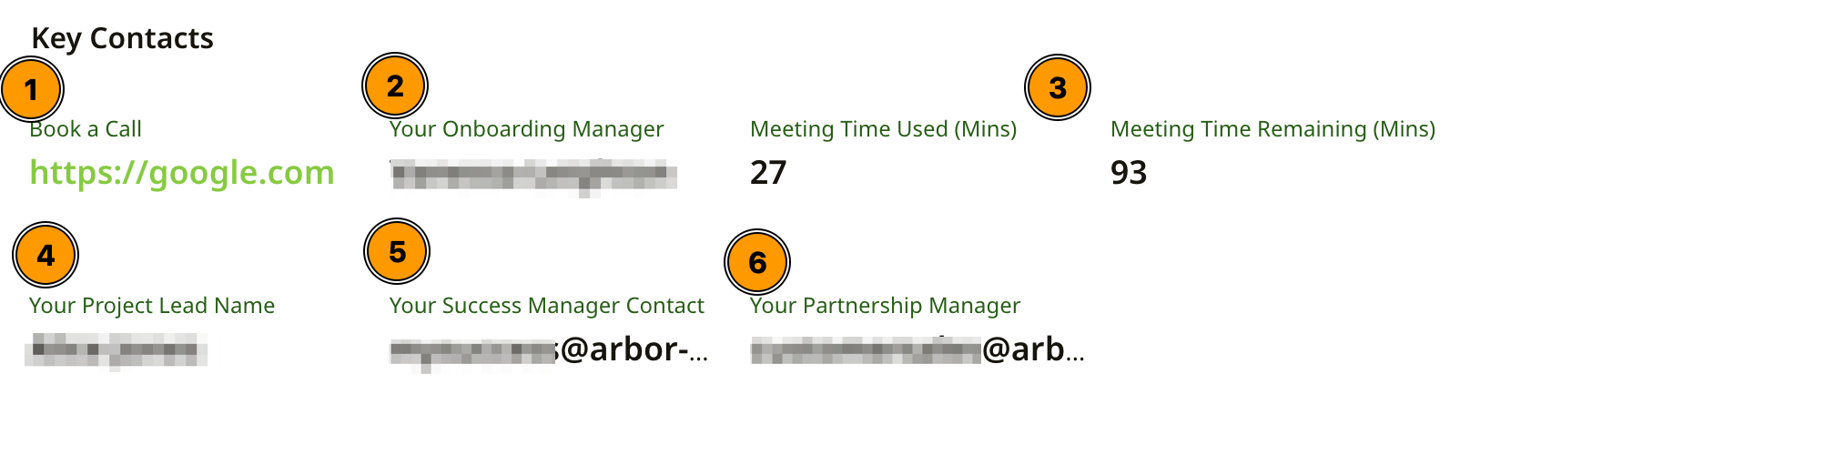
Task: Select the blurred Onboarding Manager name value
Action: (x=532, y=174)
